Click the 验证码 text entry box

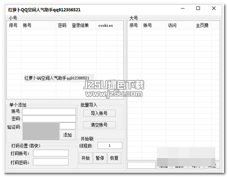(x=67, y=126)
